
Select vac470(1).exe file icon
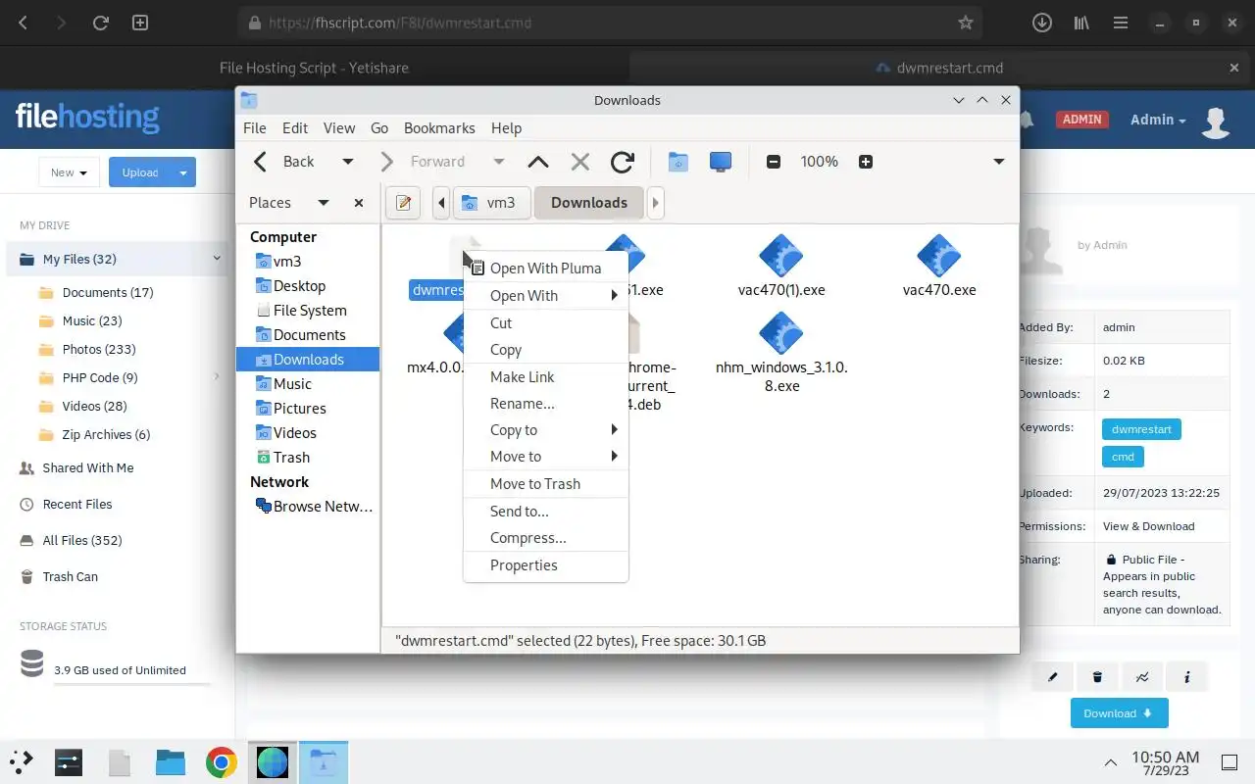pyautogui.click(x=781, y=256)
